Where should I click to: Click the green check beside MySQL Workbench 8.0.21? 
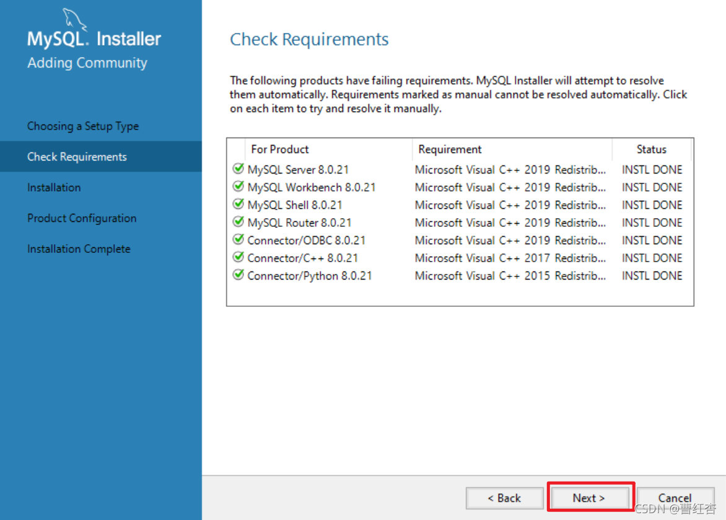tap(238, 187)
